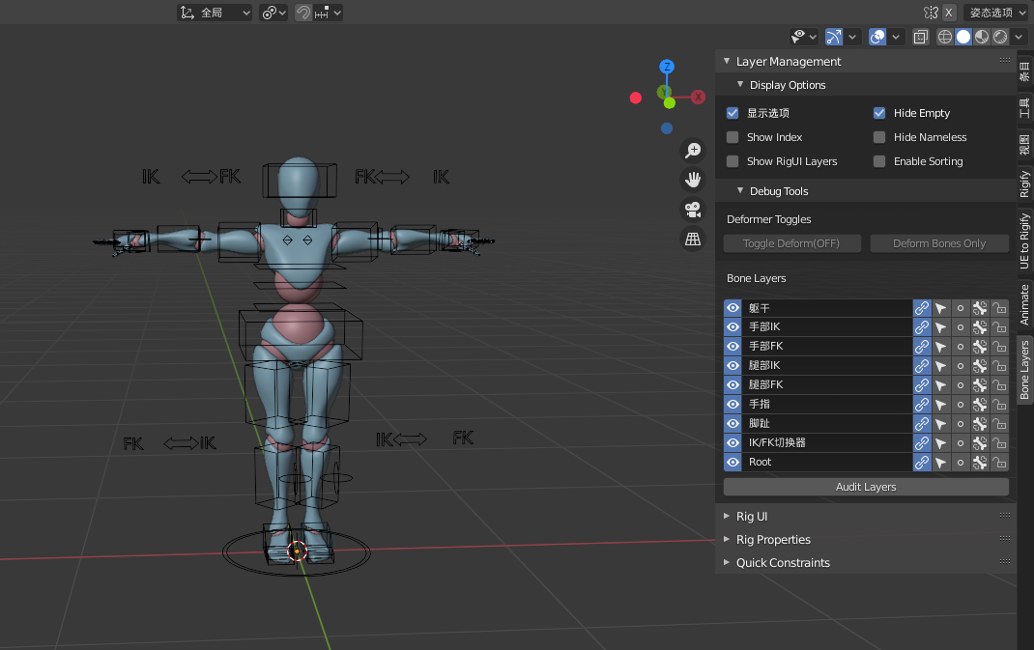Uncheck the Hide Empty checkbox
The image size is (1034, 650).
tap(879, 113)
